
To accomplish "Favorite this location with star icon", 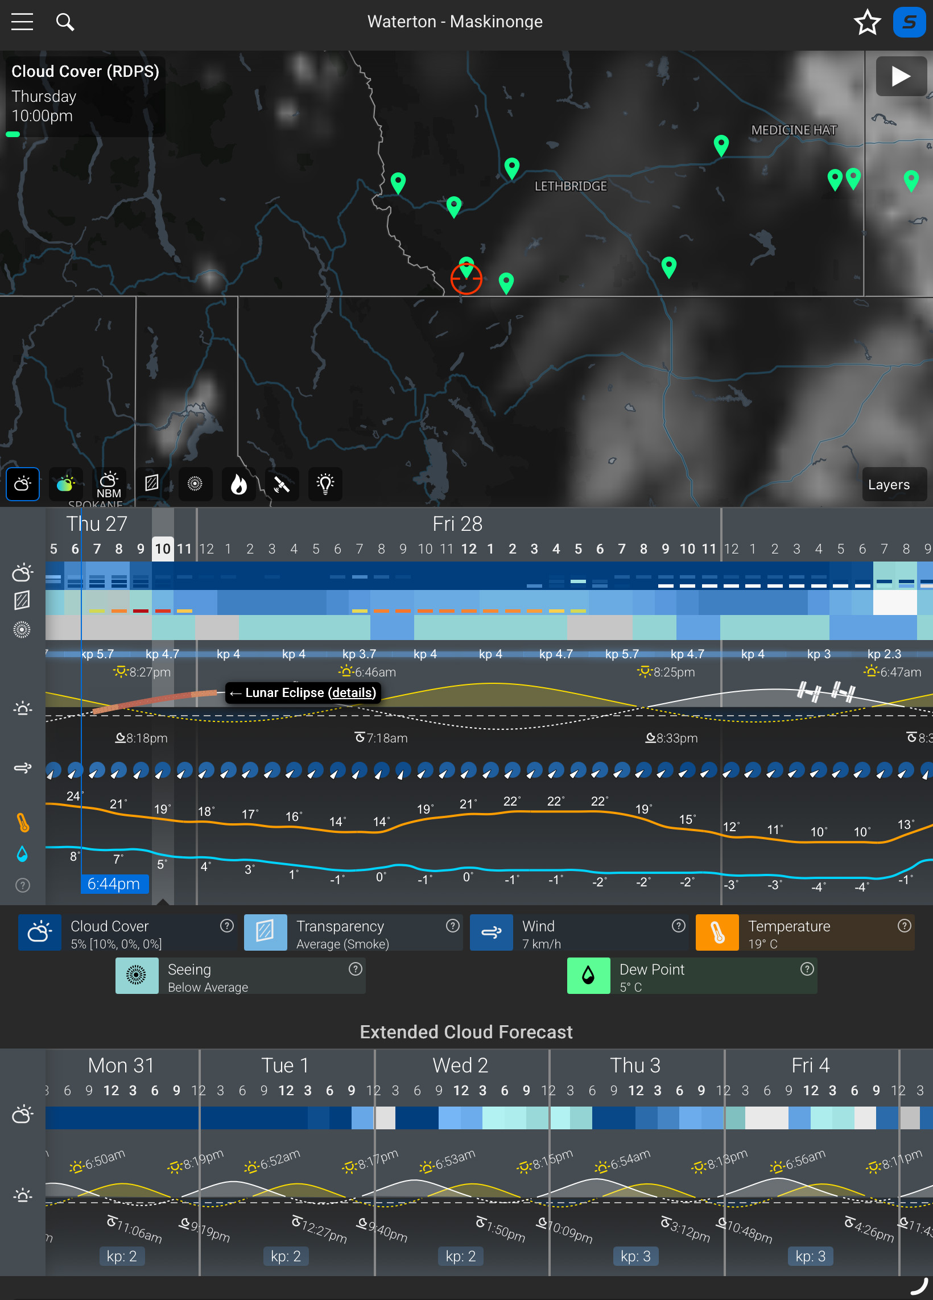I will [x=866, y=22].
